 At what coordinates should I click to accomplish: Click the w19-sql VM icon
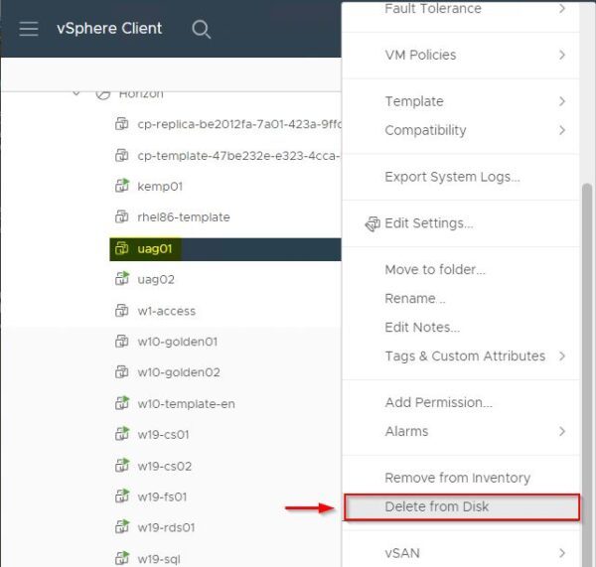click(122, 559)
